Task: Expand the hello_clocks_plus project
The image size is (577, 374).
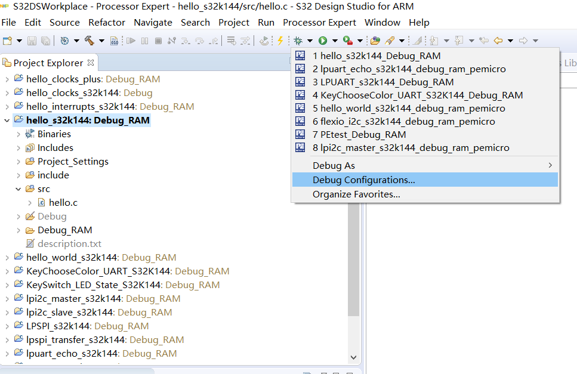Action: [x=7, y=79]
